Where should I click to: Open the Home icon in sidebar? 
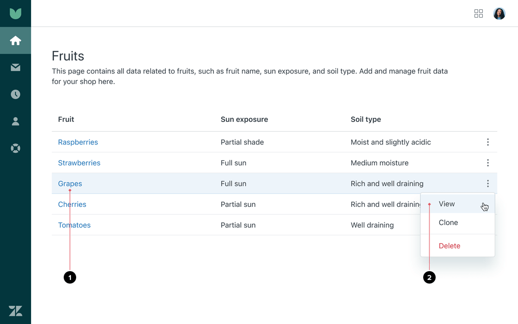16,40
